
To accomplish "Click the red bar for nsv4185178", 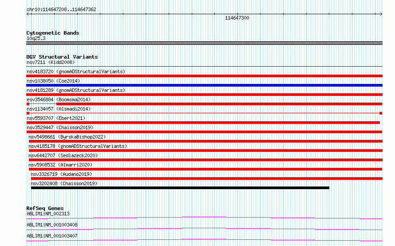I will (205, 151).
